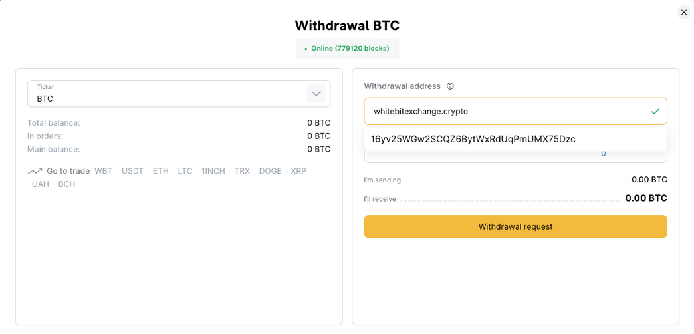Click the green checkmark in address field
The image size is (694, 334).
[x=655, y=112]
